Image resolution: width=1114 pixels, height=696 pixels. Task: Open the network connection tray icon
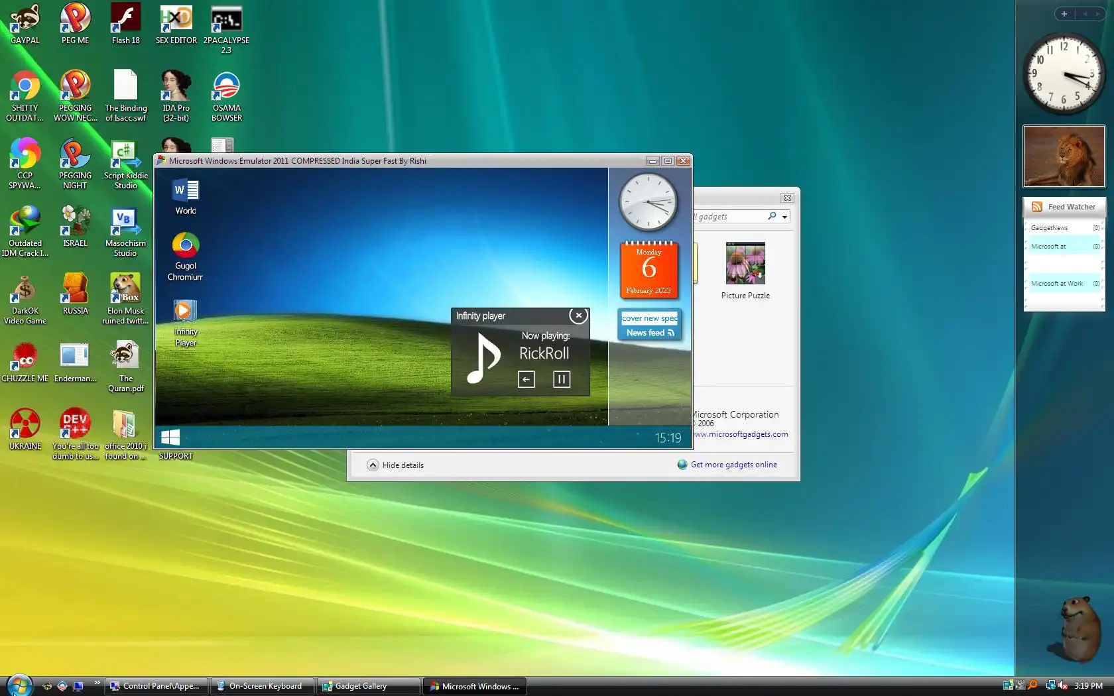coord(1050,685)
